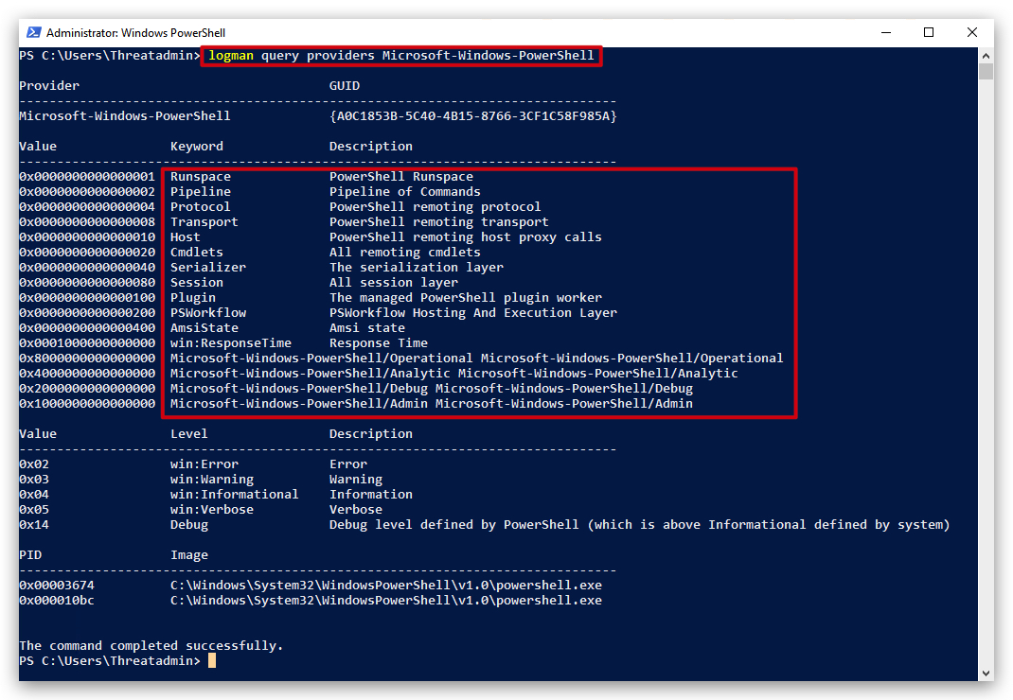1013x700 pixels.
Task: Click the scrollbar up arrow
Action: (x=986, y=56)
